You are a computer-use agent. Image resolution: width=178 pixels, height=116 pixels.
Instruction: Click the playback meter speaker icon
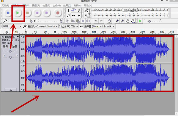click(x=86, y=15)
